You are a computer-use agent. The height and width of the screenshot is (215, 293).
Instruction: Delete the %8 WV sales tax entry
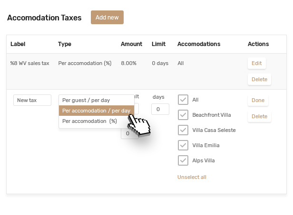tap(259, 79)
